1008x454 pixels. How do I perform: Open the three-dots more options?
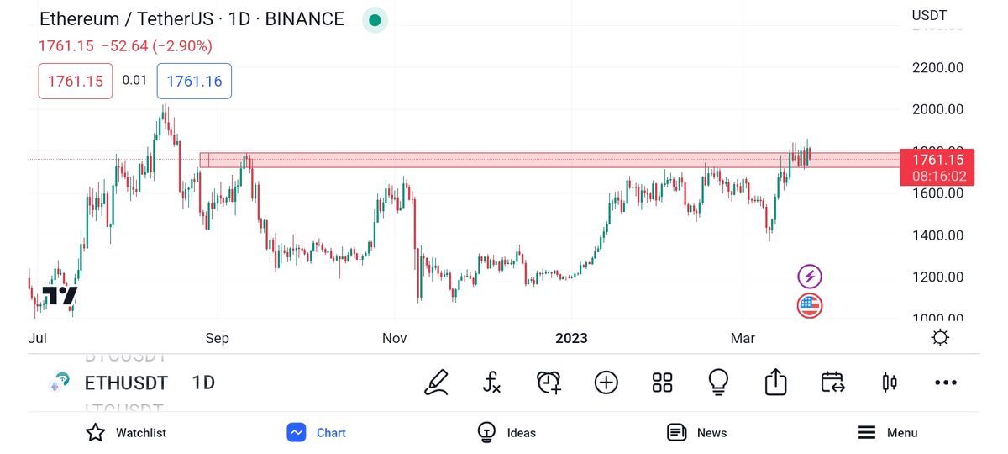(946, 383)
